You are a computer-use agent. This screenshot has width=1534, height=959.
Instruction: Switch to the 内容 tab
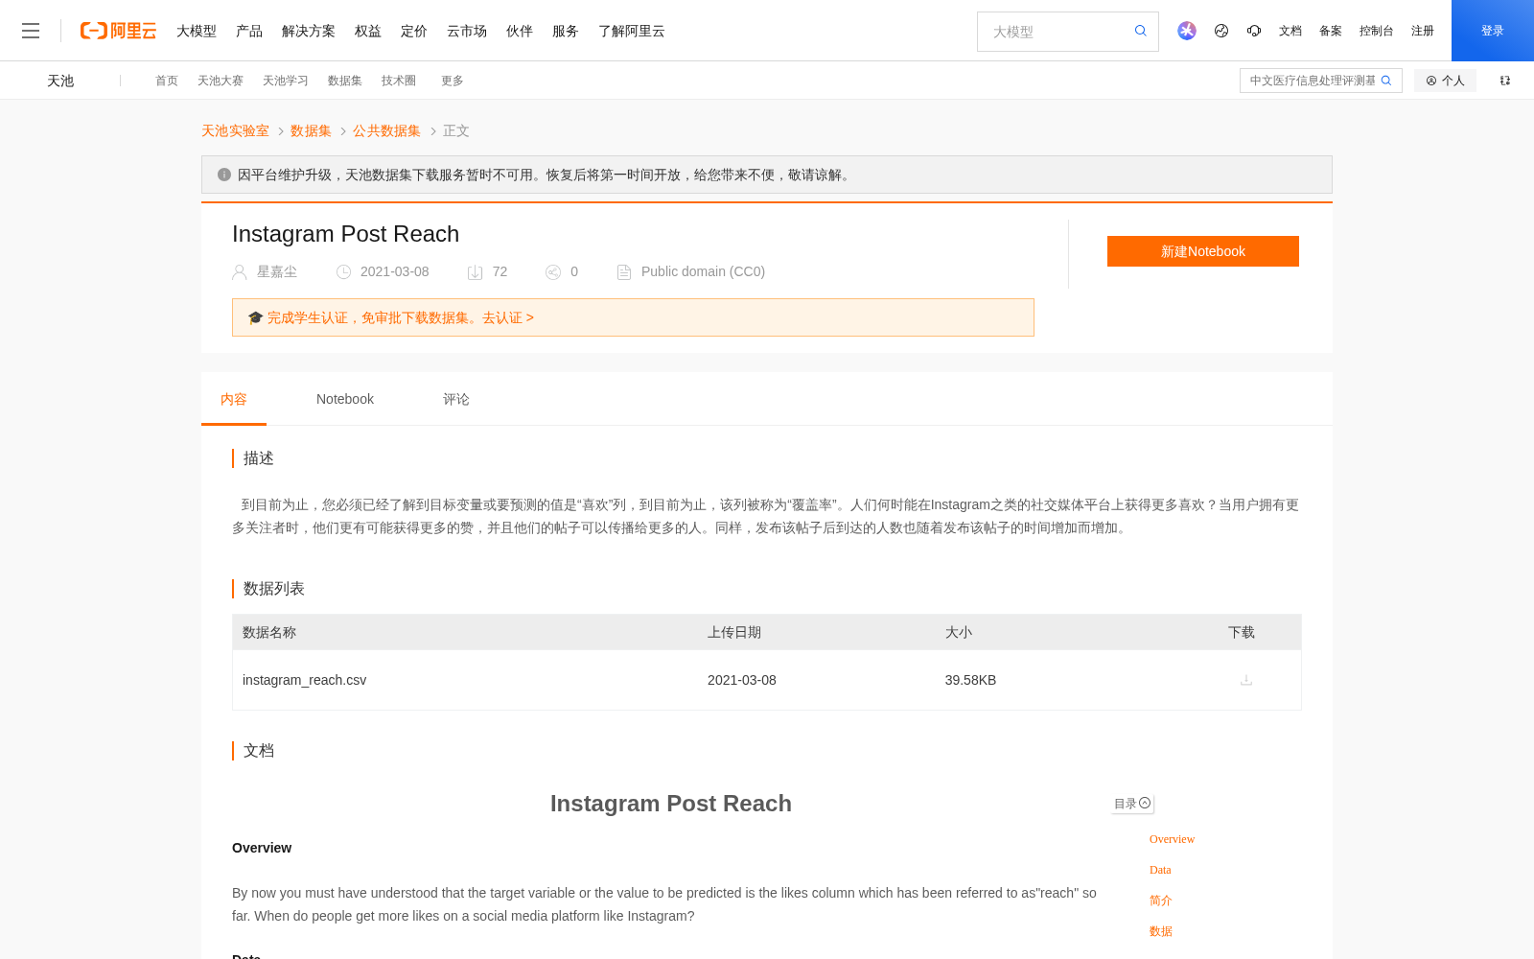pyautogui.click(x=234, y=399)
